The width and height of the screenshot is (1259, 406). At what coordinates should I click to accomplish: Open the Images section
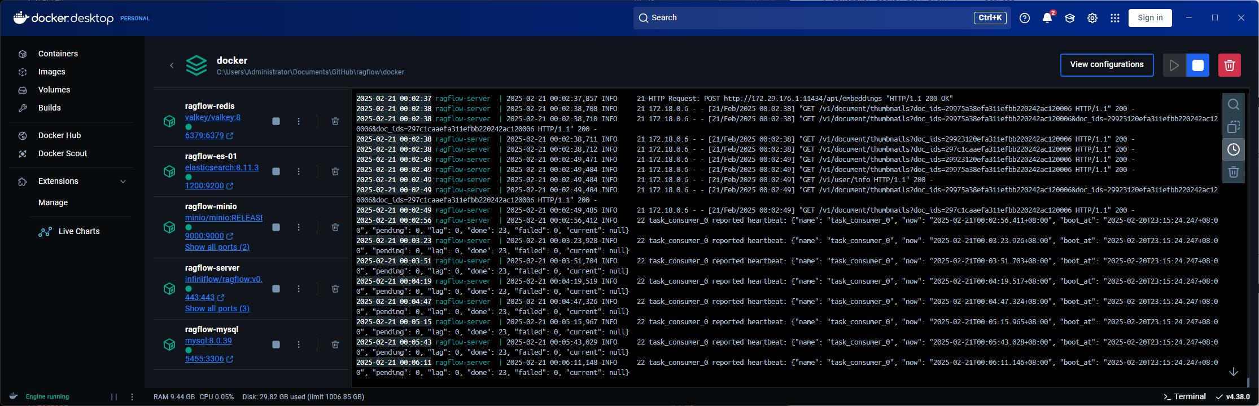coord(51,72)
